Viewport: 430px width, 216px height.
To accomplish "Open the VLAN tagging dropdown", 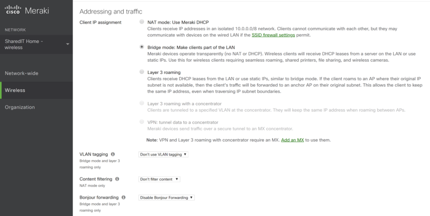I will pos(163,154).
